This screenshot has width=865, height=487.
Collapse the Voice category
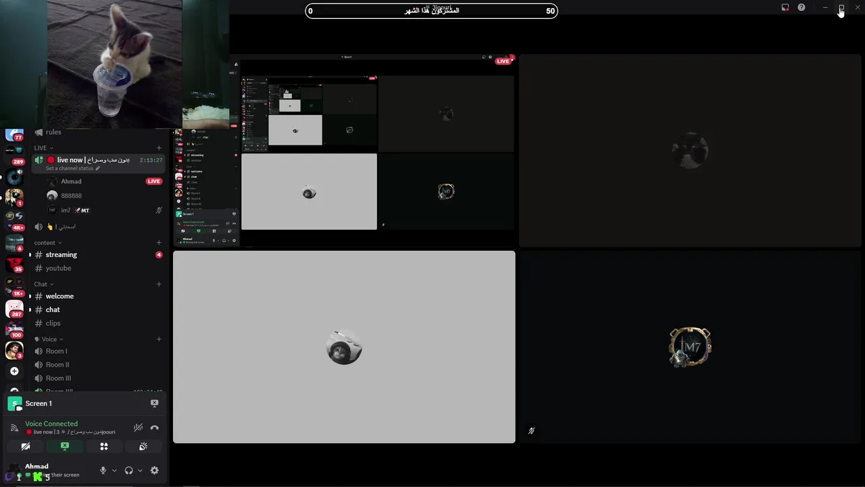click(x=49, y=340)
